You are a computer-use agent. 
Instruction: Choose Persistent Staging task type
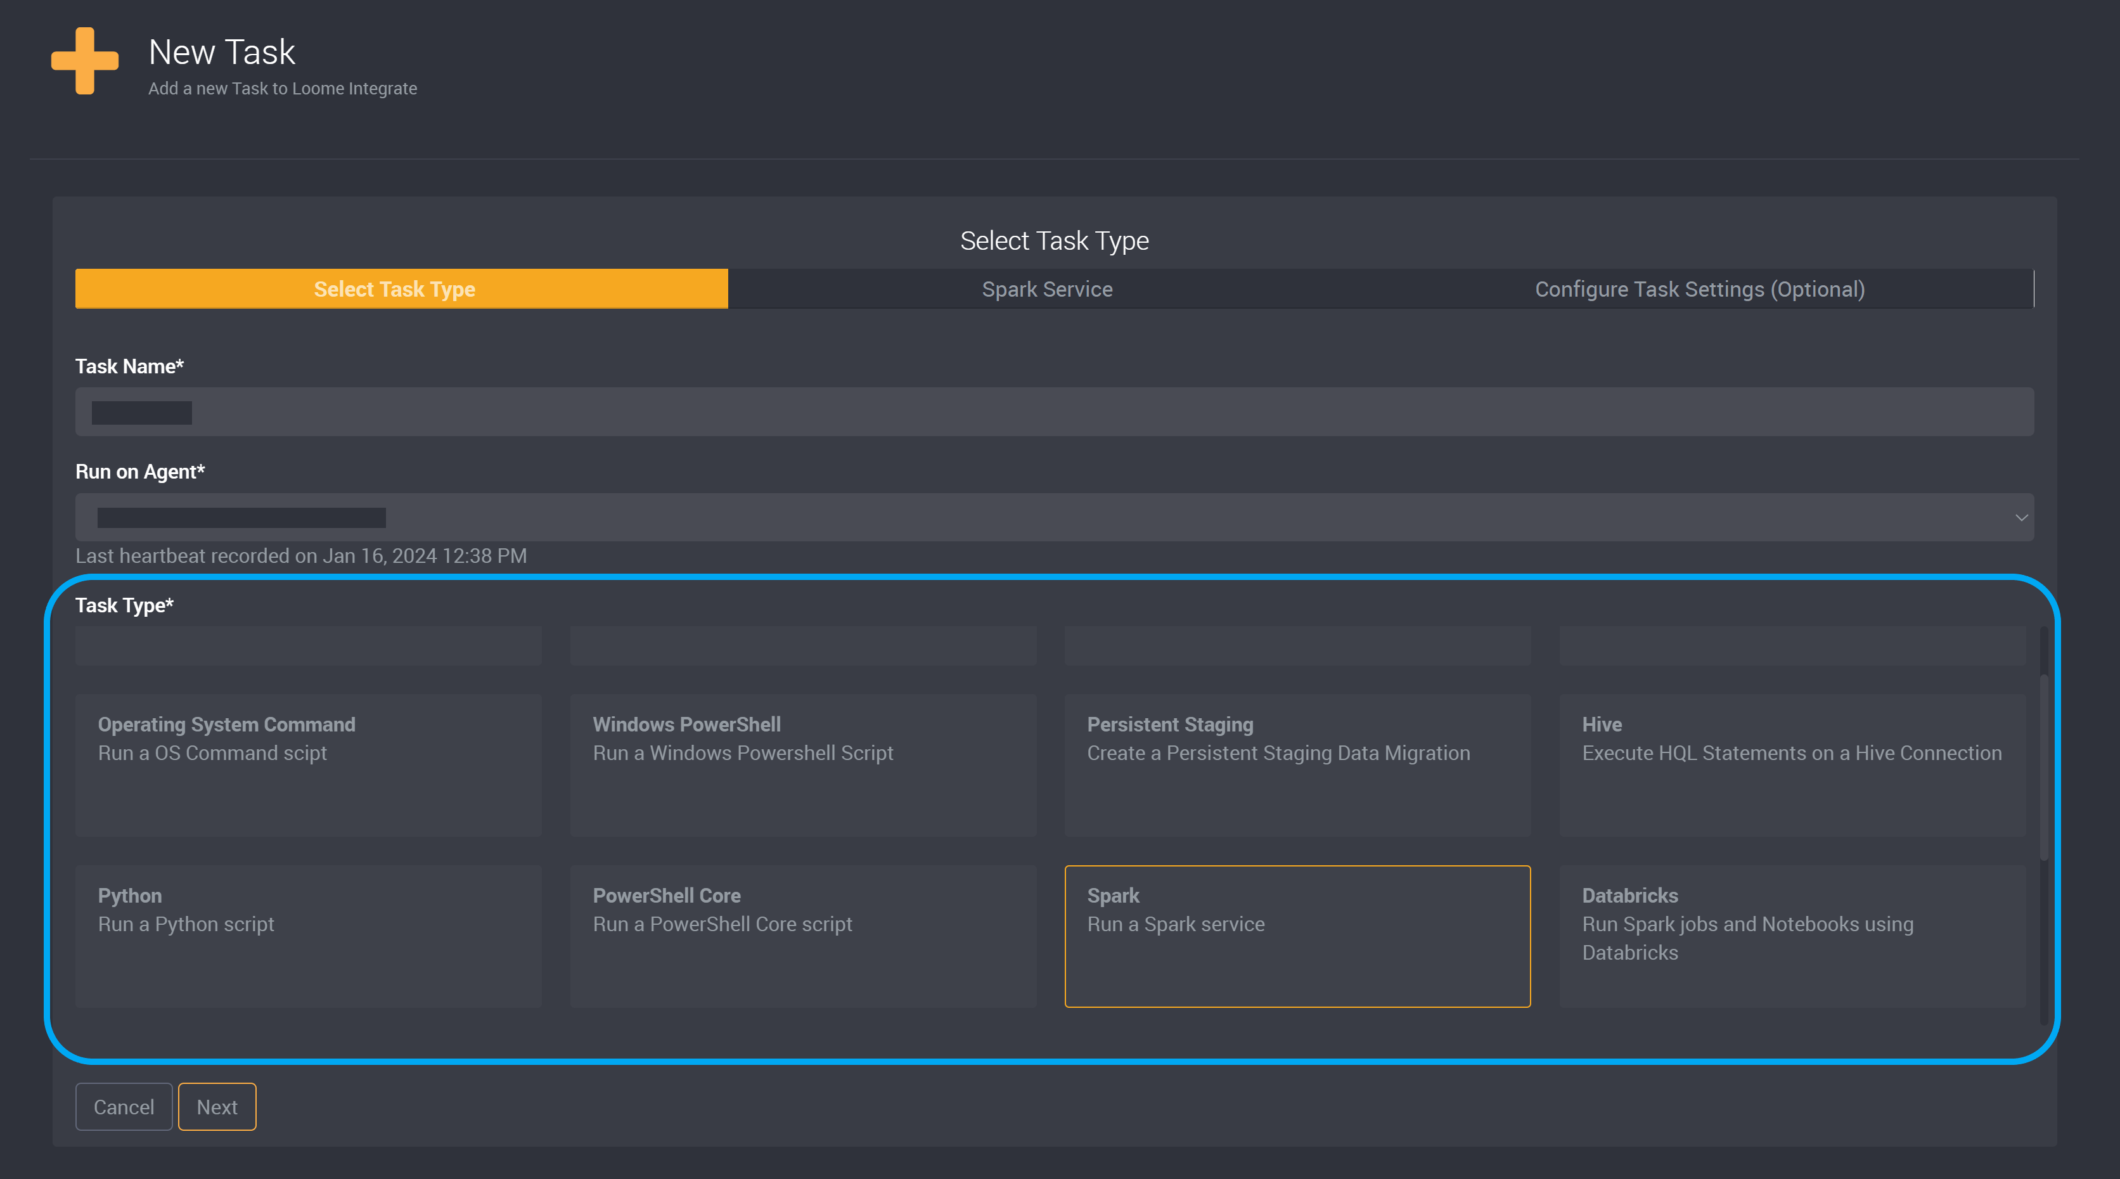click(1298, 765)
